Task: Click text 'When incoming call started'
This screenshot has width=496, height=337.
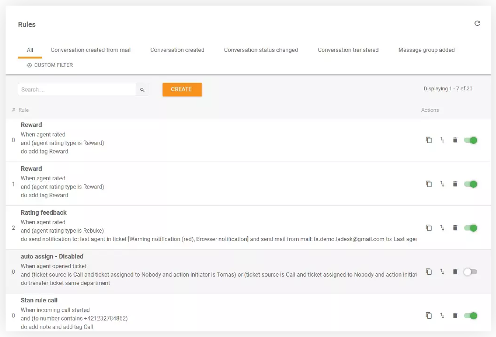Action: [55, 310]
